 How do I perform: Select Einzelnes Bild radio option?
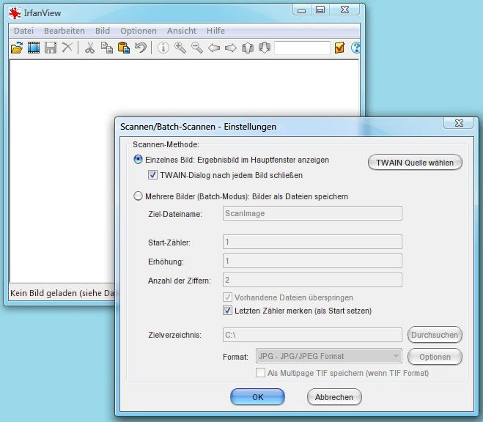[138, 160]
